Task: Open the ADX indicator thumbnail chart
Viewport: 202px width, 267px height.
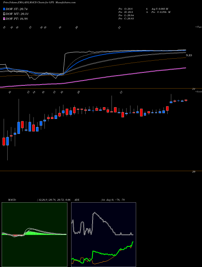Action: (103, 235)
